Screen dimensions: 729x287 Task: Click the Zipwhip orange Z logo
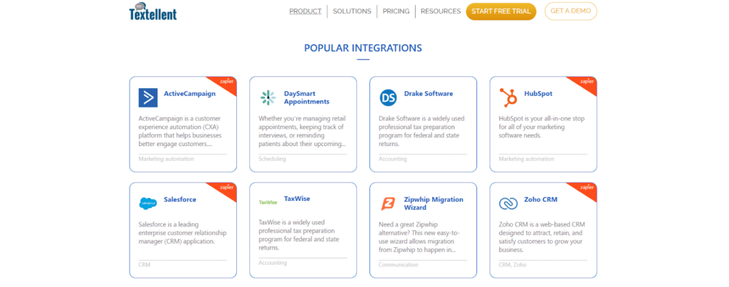[x=388, y=204]
